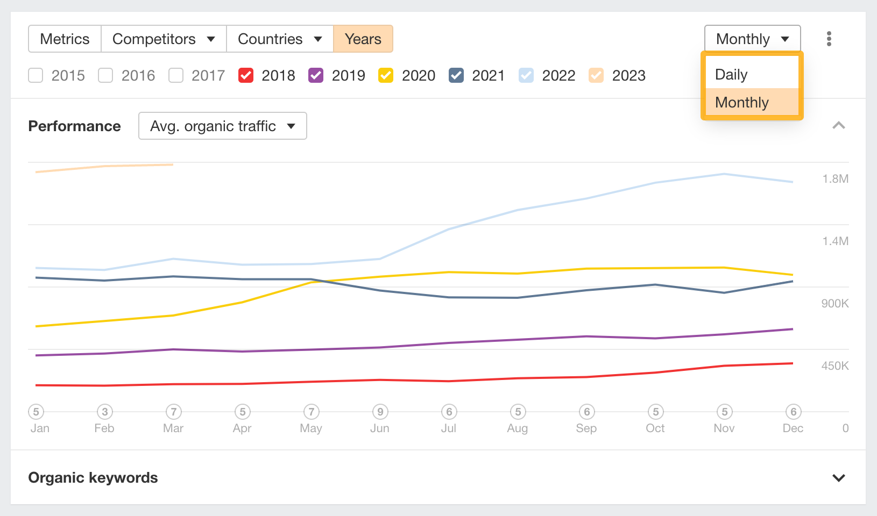Uncheck the 2019 year checkbox
The image size is (877, 516).
[316, 75]
